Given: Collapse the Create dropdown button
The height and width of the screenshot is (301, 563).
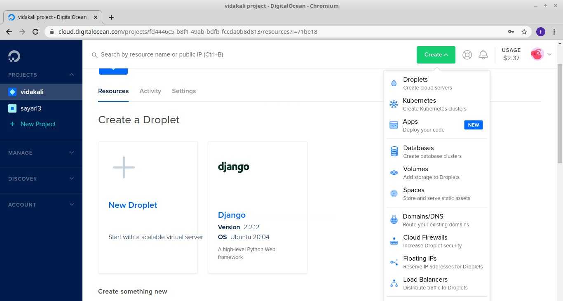Looking at the screenshot, I should (x=436, y=55).
